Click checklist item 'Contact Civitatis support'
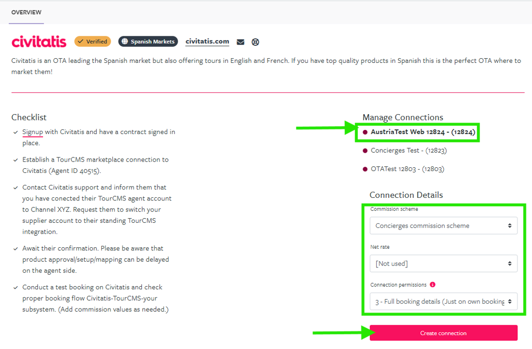This screenshot has width=532, height=349. coord(97,210)
